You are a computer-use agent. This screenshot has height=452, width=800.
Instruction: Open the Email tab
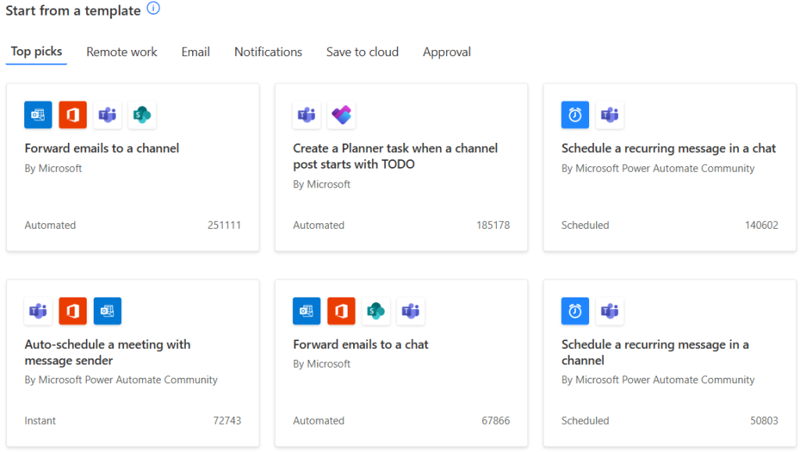click(195, 52)
